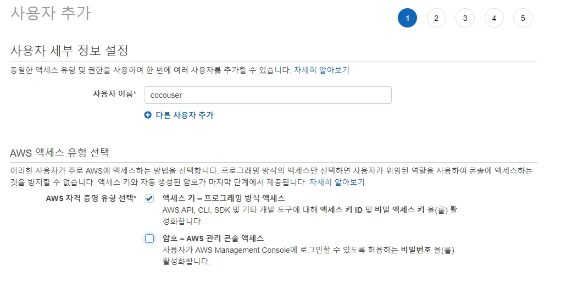Click the AWS 자격 증명 유형 선택* label
572x288 pixels.
[x=91, y=198]
